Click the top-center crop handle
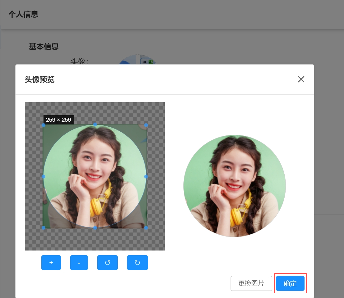This screenshot has width=344, height=298. coord(95,124)
